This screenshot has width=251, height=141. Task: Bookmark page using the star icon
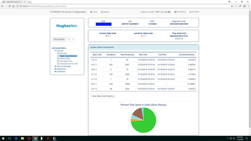click(x=232, y=6)
